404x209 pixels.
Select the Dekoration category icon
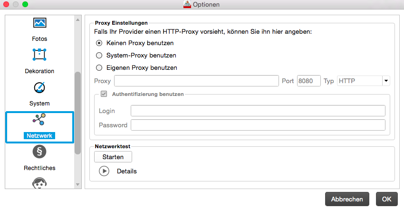(x=39, y=55)
